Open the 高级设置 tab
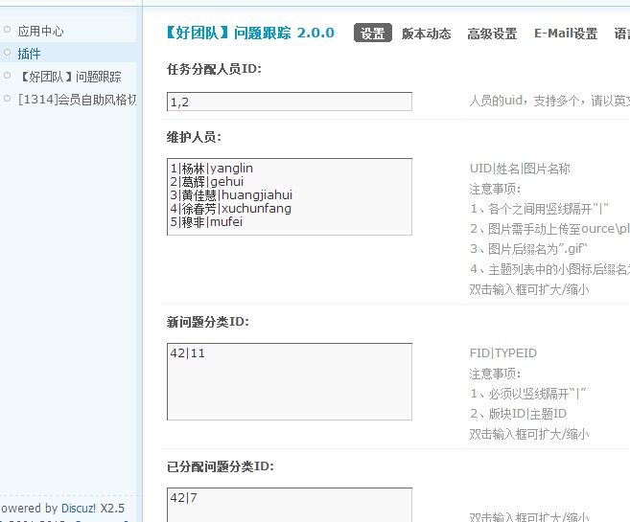 point(492,34)
